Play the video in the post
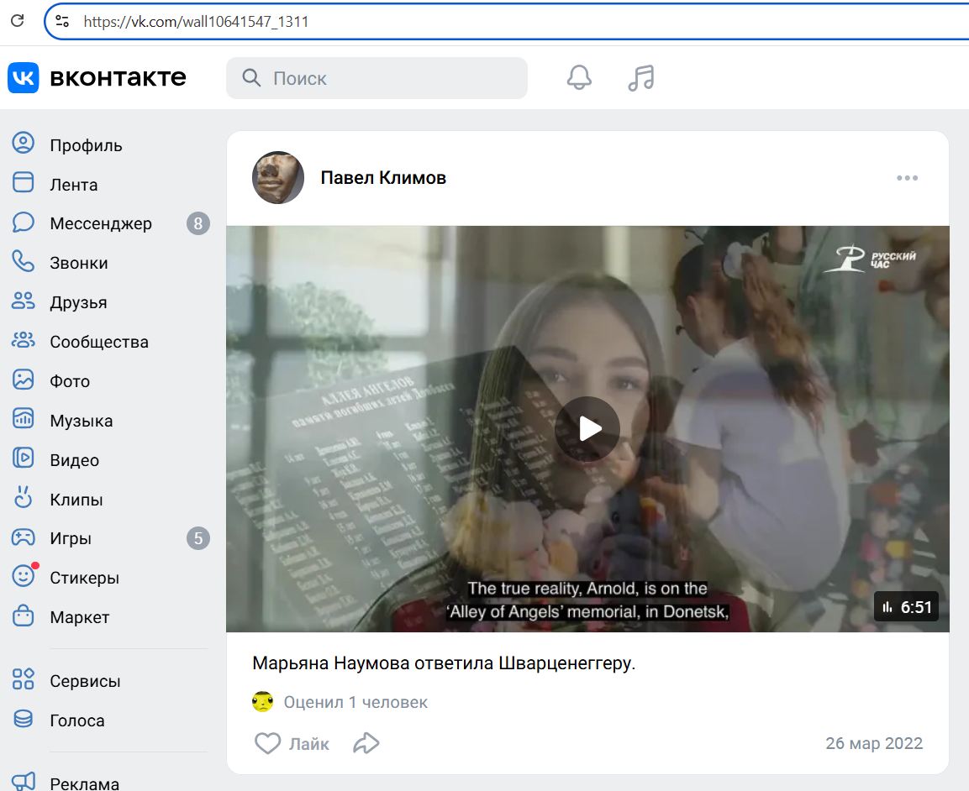 [x=587, y=429]
